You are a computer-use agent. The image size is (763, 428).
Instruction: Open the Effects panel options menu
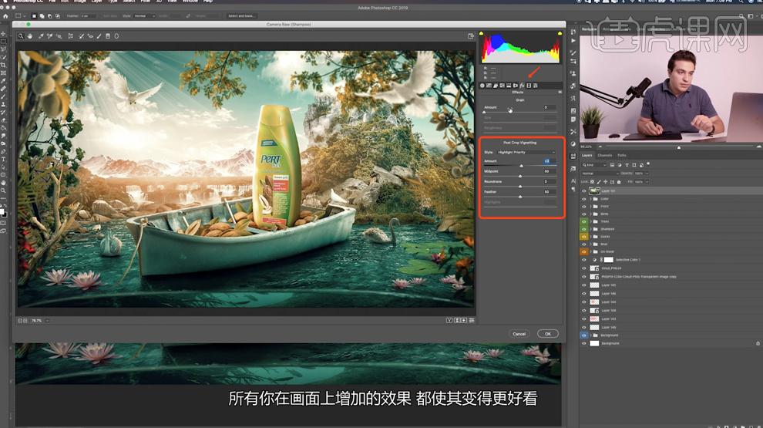[560, 92]
